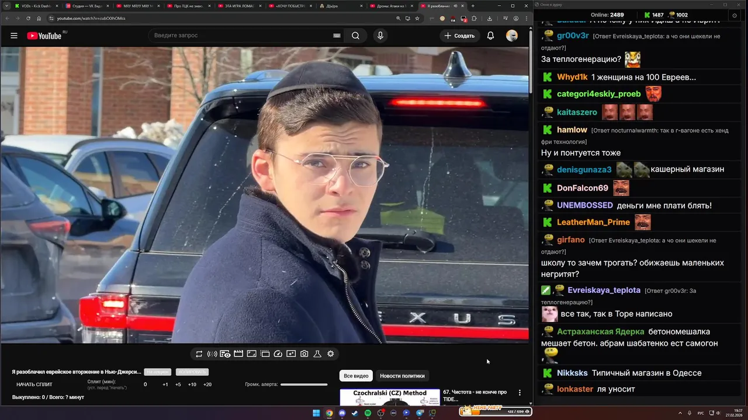The height and width of the screenshot is (420, 748).
Task: Click the Создать button
Action: [x=460, y=36]
